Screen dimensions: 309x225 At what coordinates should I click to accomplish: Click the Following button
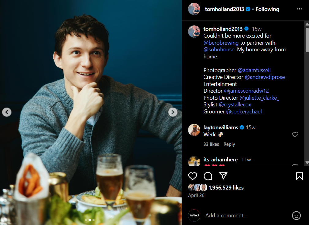[267, 9]
